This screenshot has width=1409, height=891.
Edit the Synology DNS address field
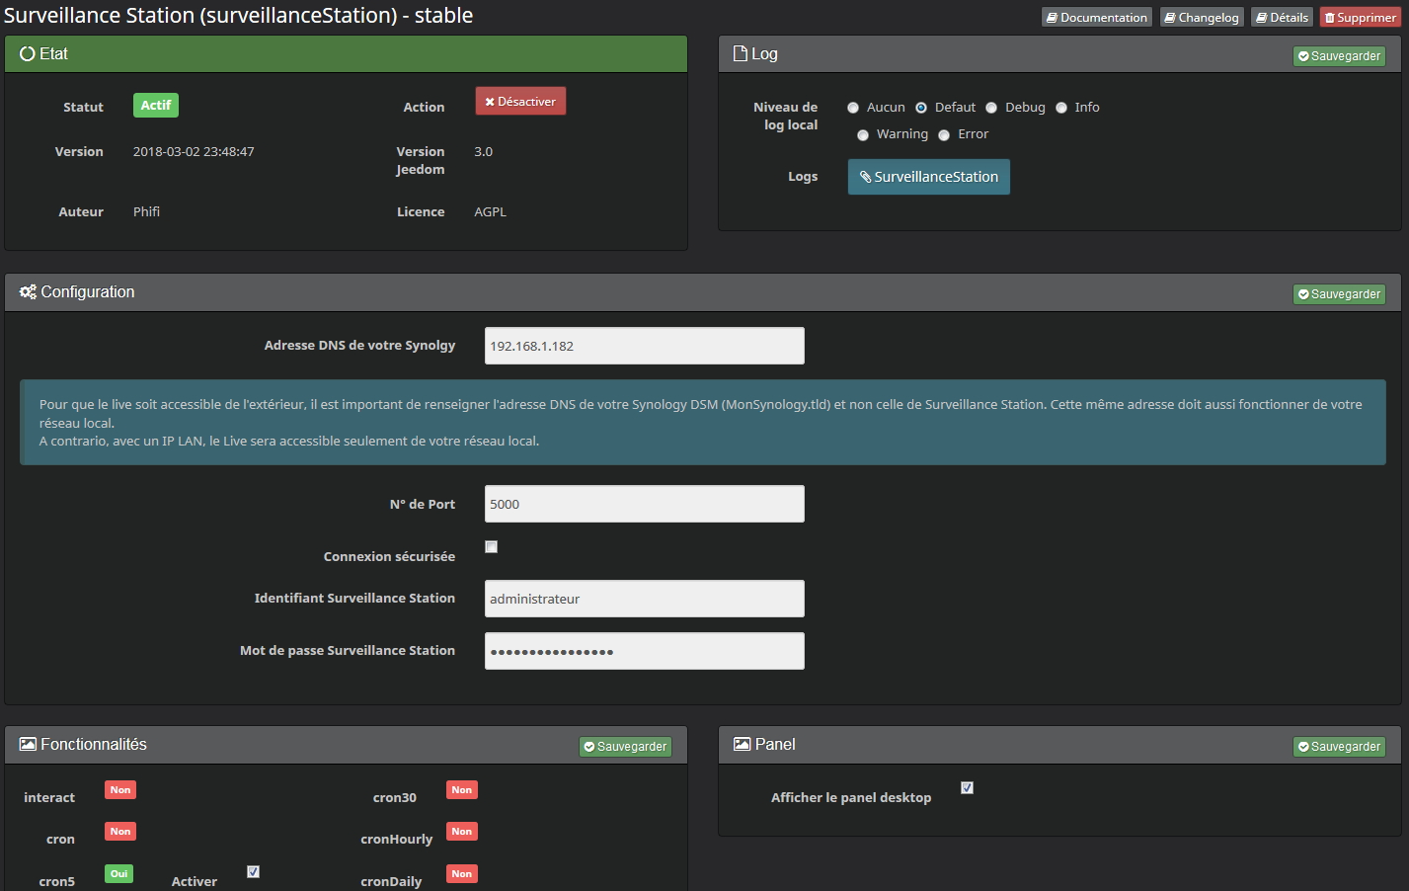point(644,346)
